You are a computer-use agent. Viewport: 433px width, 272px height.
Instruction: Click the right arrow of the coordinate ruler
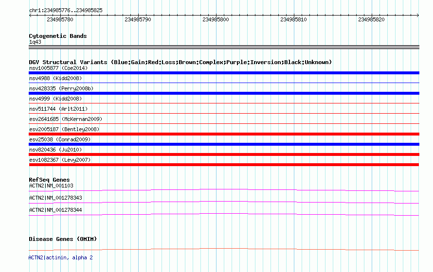point(418,16)
